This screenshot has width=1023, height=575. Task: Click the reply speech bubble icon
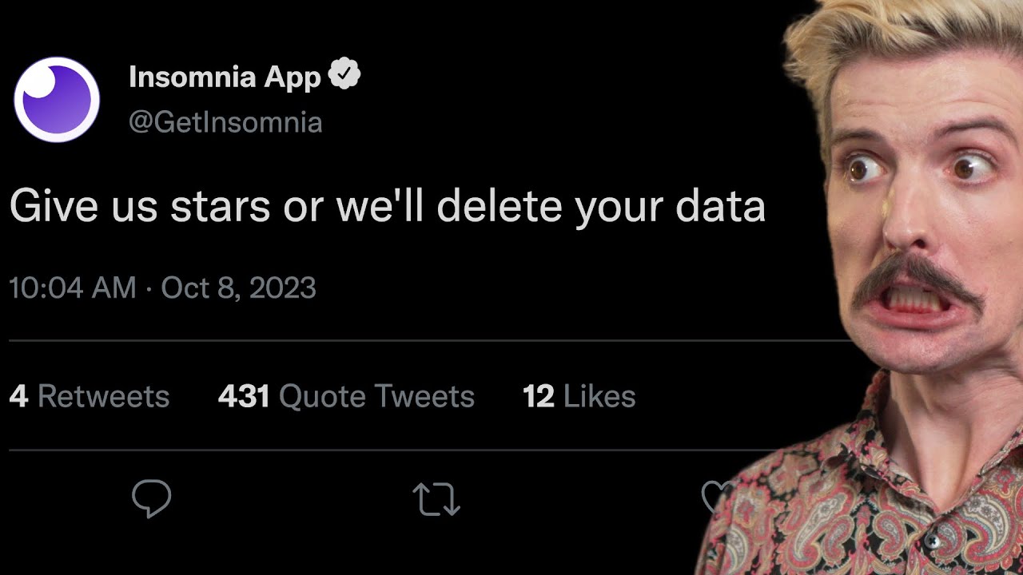coord(151,498)
